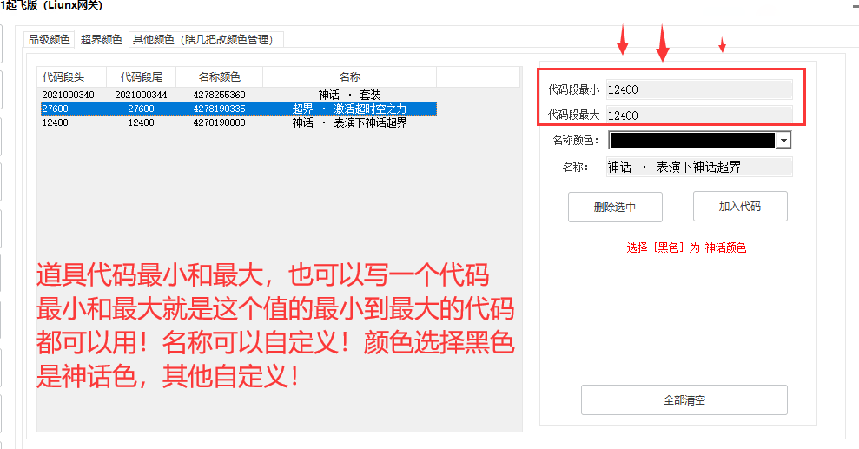859x449 pixels.
Task: Click the name cell 神话 · 套装
Action: pyautogui.click(x=349, y=95)
